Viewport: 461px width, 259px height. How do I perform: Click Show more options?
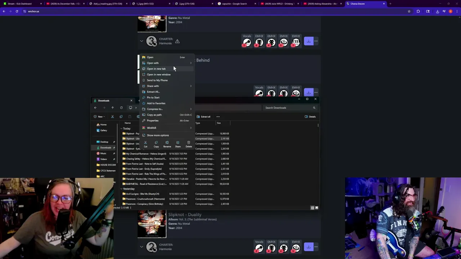[x=167, y=135]
